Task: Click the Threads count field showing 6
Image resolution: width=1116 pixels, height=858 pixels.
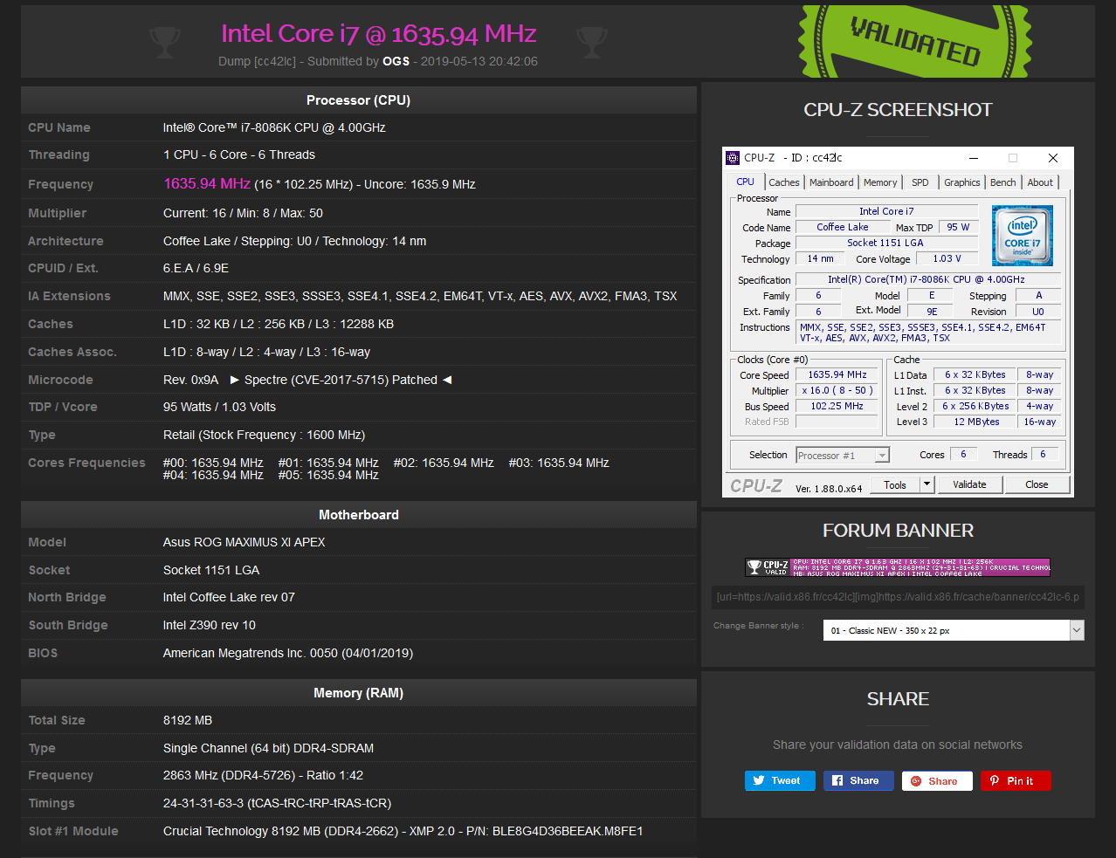Action: [1044, 454]
